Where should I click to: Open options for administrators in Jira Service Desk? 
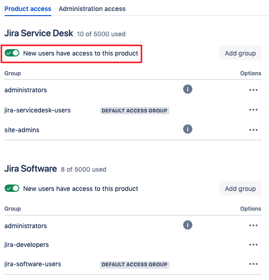tap(253, 90)
